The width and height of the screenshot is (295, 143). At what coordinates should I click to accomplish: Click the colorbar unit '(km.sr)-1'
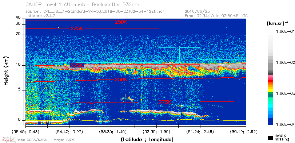278,24
